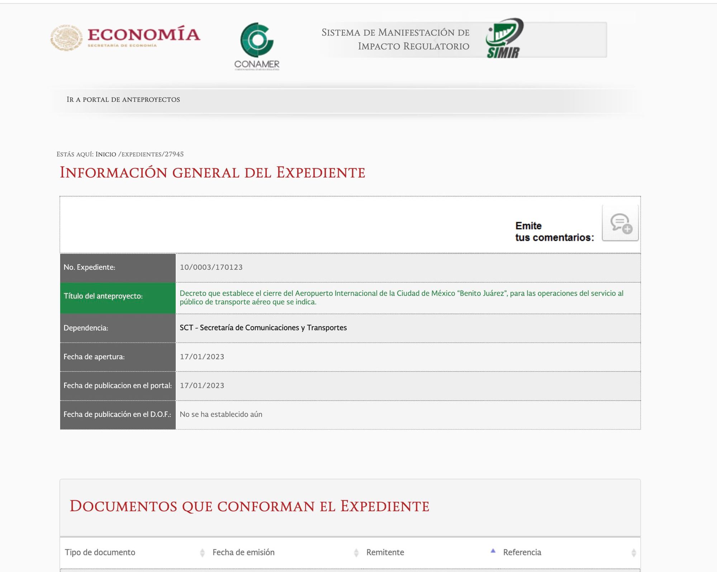Click the Fecha de apertura date 17/01/2023
Image resolution: width=717 pixels, height=572 pixels.
tap(202, 357)
